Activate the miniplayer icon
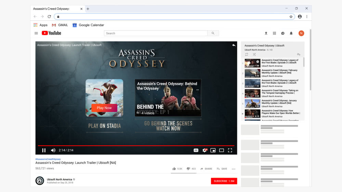Viewport: 342px width, 192px height. coord(213,150)
